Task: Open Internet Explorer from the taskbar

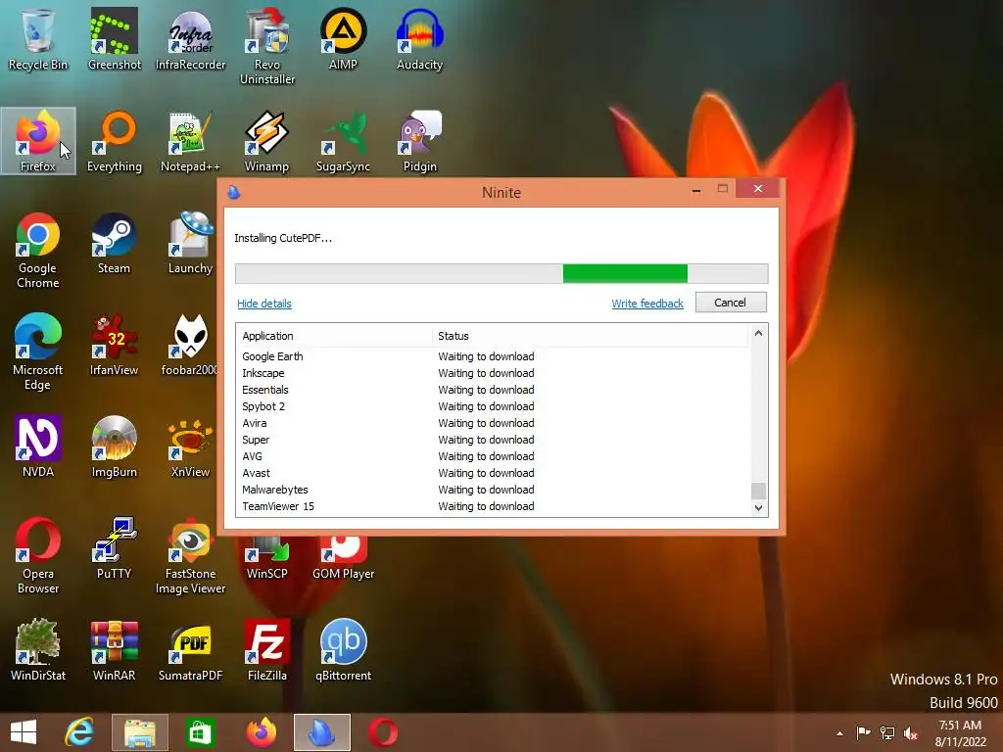Action: [x=80, y=732]
